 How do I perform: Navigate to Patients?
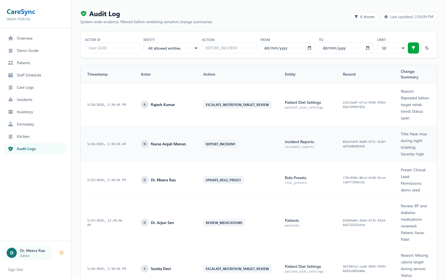coord(35,63)
